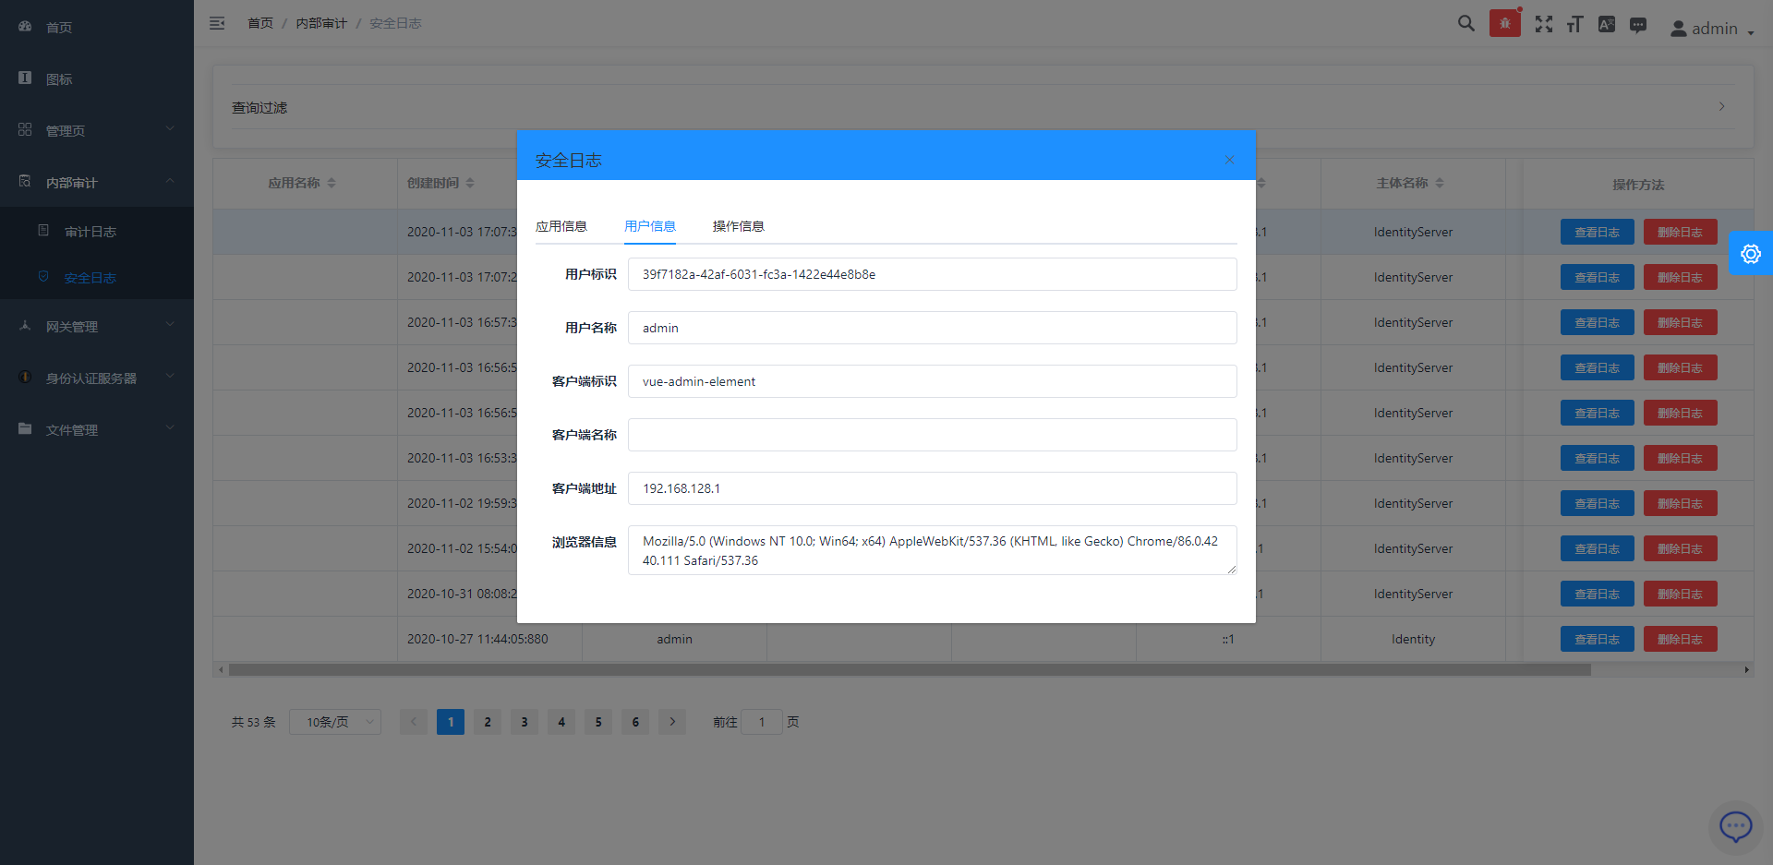This screenshot has width=1773, height=865.
Task: Click the language translation icon
Action: click(1606, 24)
